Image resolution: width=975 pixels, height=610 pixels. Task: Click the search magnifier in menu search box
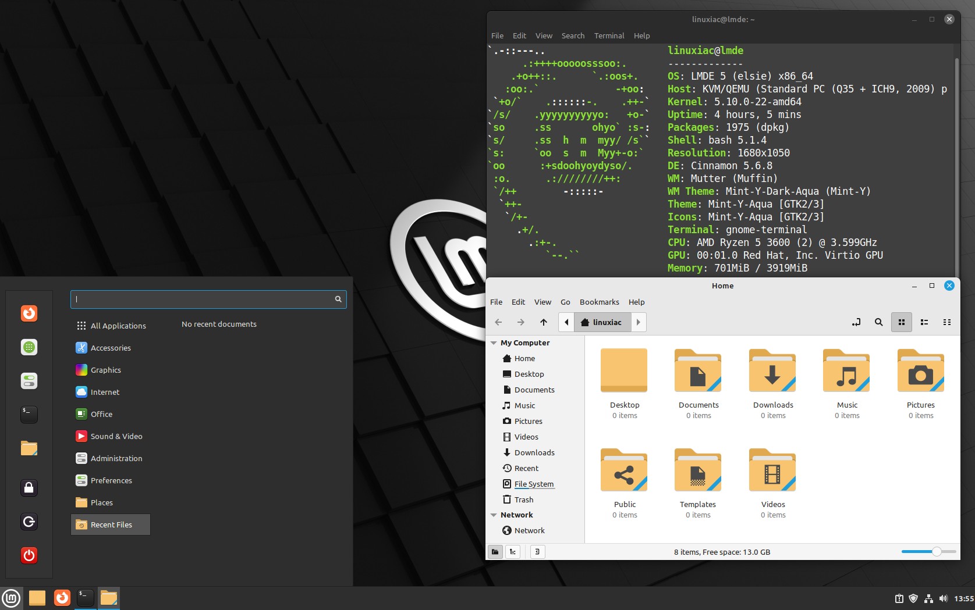coord(338,299)
